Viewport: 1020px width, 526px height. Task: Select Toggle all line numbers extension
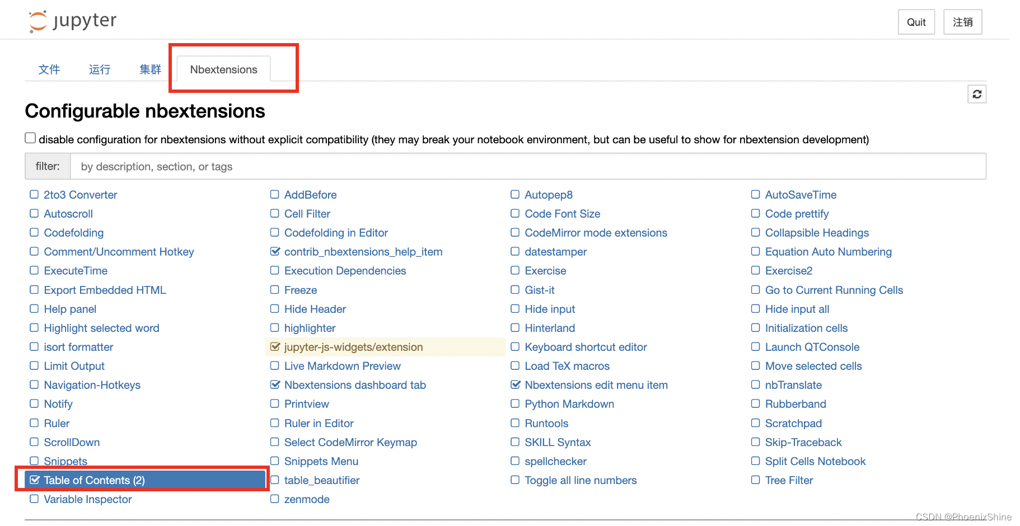(x=581, y=480)
